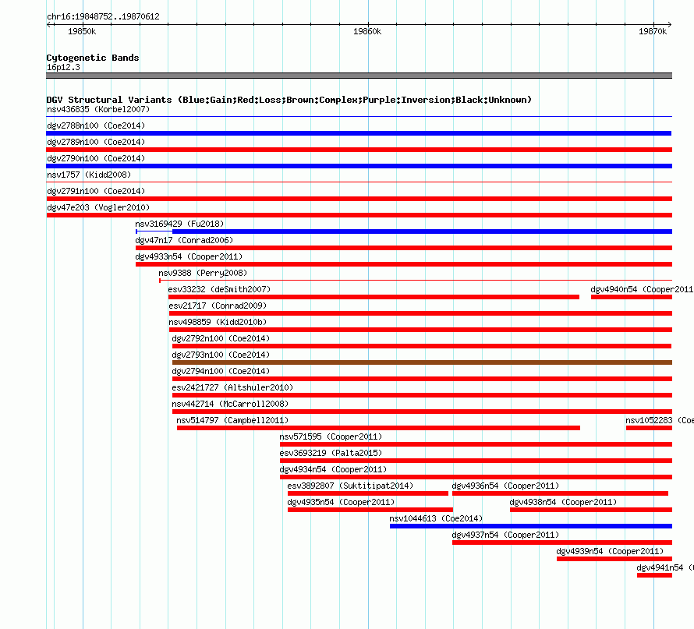Image resolution: width=694 pixels, height=629 pixels.
Task: Open esv3693219 (Palta2015) variant
Action: (331, 453)
